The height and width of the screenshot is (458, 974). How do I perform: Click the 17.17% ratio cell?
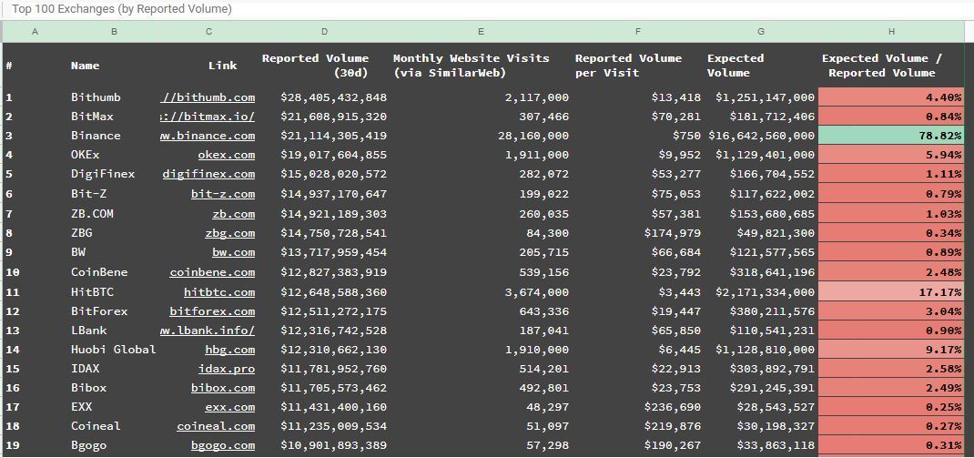[891, 292]
